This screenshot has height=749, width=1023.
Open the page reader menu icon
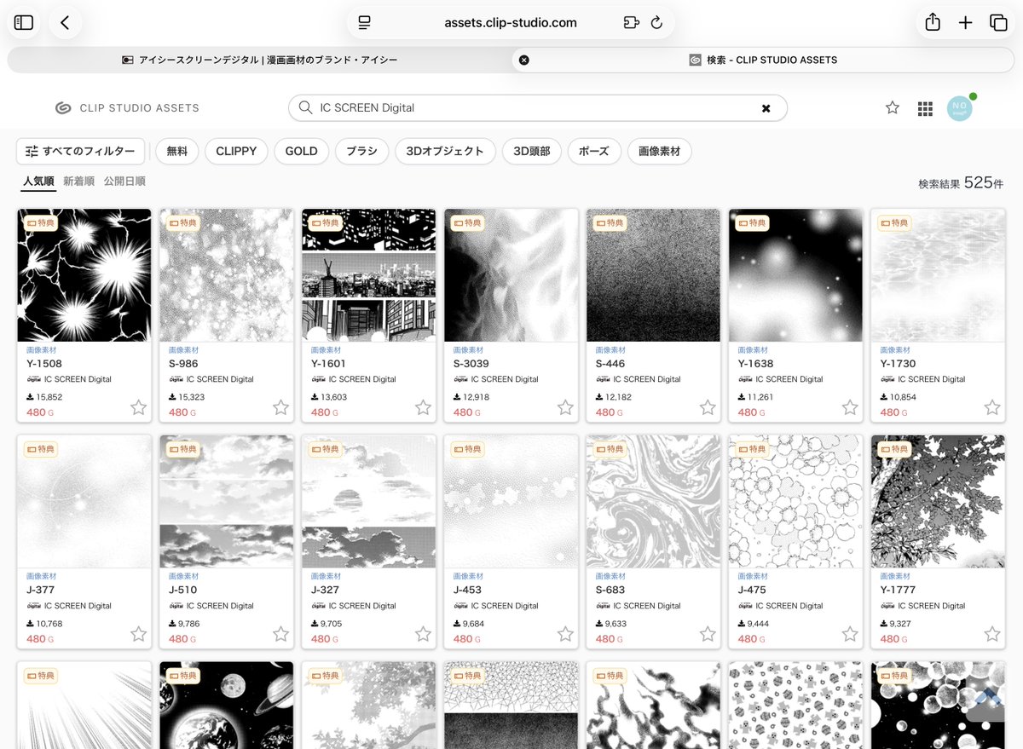(x=365, y=23)
